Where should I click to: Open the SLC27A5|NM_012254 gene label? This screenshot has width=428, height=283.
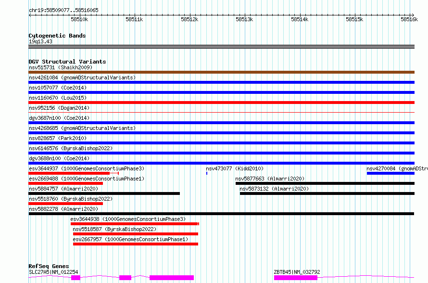click(53, 272)
